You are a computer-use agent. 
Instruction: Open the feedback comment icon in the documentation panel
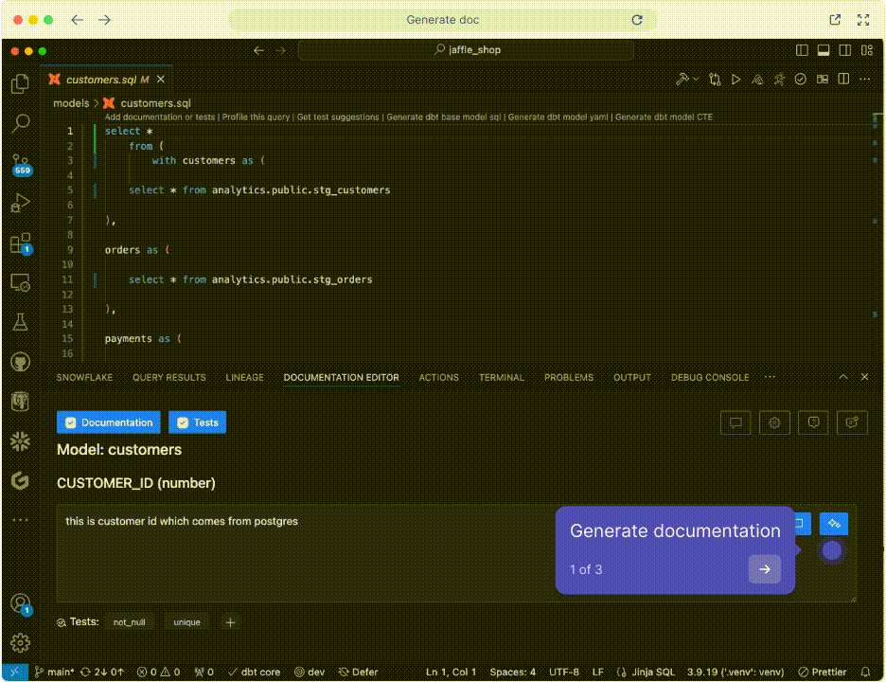[x=735, y=422]
